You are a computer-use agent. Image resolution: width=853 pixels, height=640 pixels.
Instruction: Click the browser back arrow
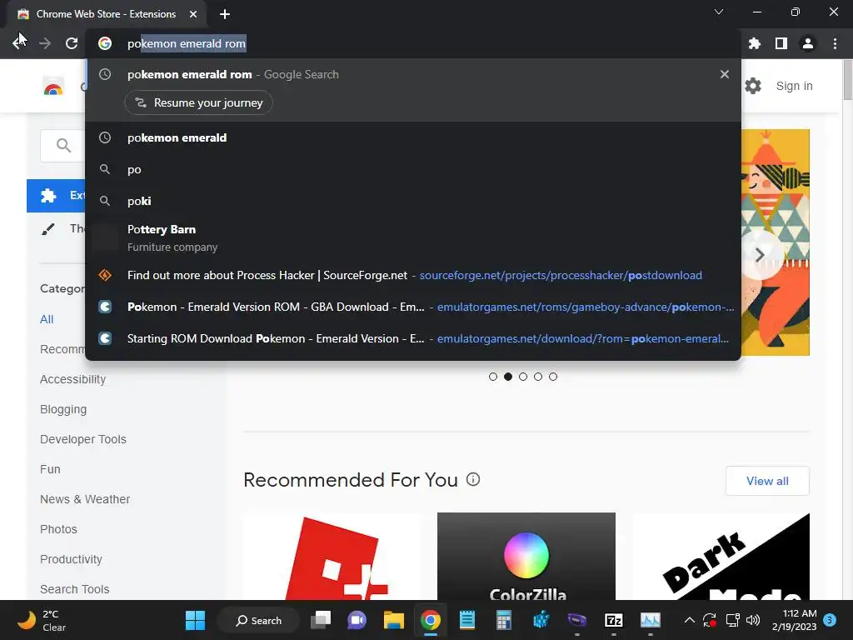pyautogui.click(x=19, y=43)
